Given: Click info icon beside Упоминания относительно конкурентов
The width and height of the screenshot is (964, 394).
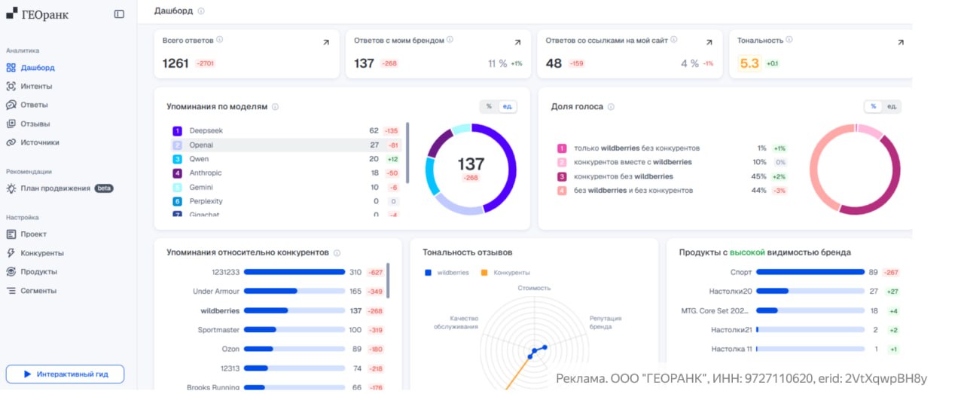Looking at the screenshot, I should click(x=337, y=253).
